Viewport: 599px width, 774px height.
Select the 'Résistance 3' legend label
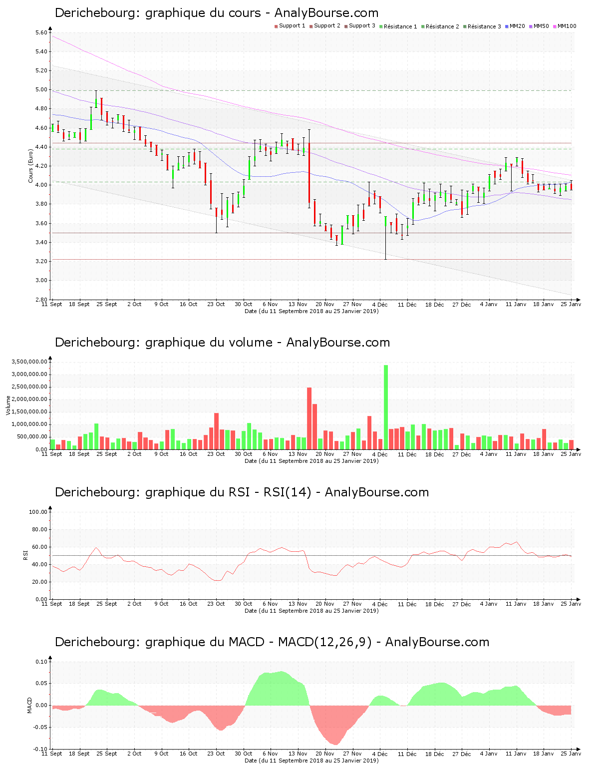click(x=484, y=26)
